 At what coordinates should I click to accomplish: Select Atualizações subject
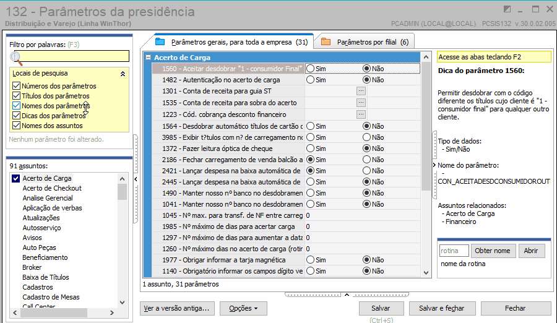pos(41,218)
